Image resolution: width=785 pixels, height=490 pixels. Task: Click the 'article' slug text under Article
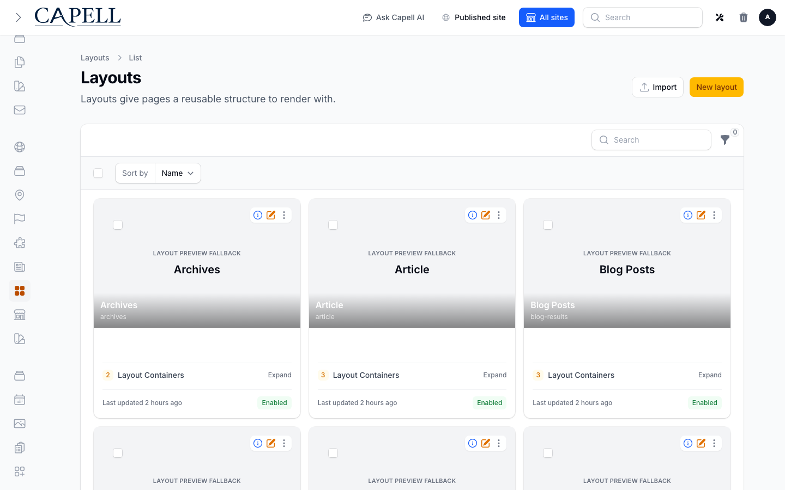coord(325,317)
